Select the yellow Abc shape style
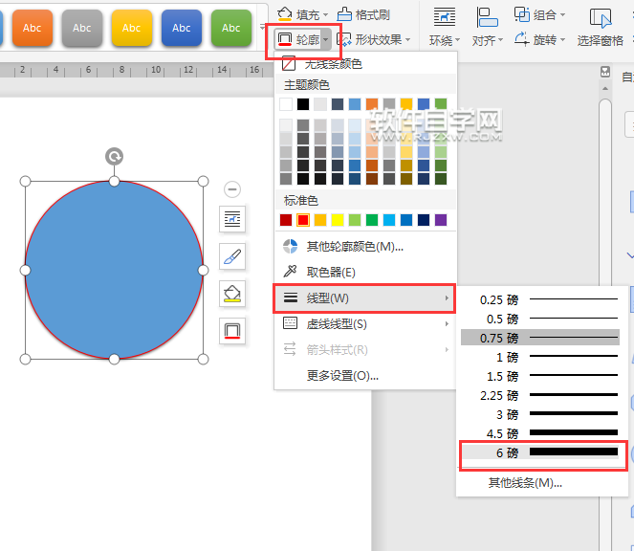634x551 pixels. 131,28
